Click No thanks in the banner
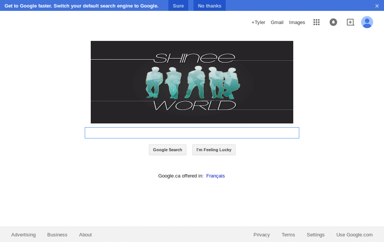 click(210, 6)
